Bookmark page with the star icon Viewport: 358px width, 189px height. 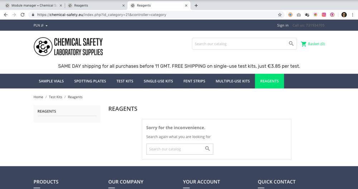pos(280,15)
